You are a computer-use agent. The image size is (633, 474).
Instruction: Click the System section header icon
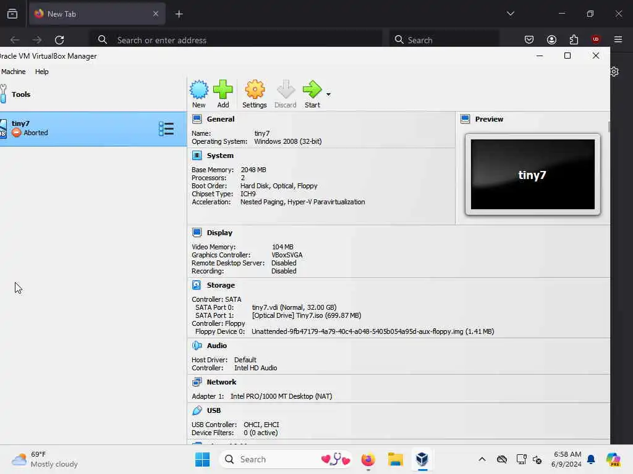coord(197,156)
